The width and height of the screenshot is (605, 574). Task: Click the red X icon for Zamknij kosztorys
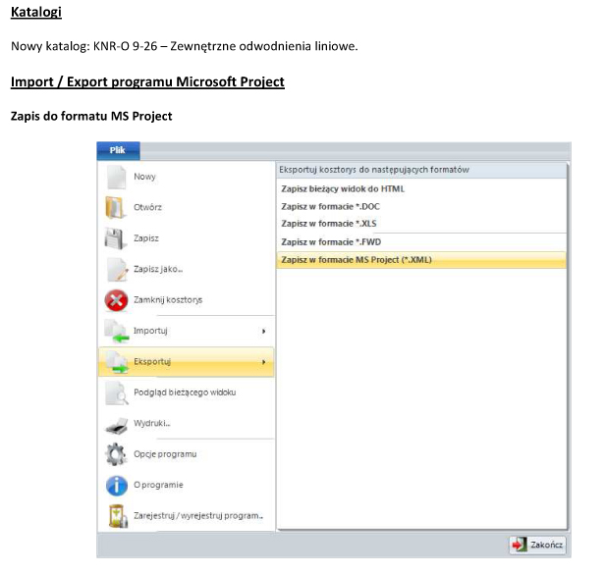click(x=116, y=300)
